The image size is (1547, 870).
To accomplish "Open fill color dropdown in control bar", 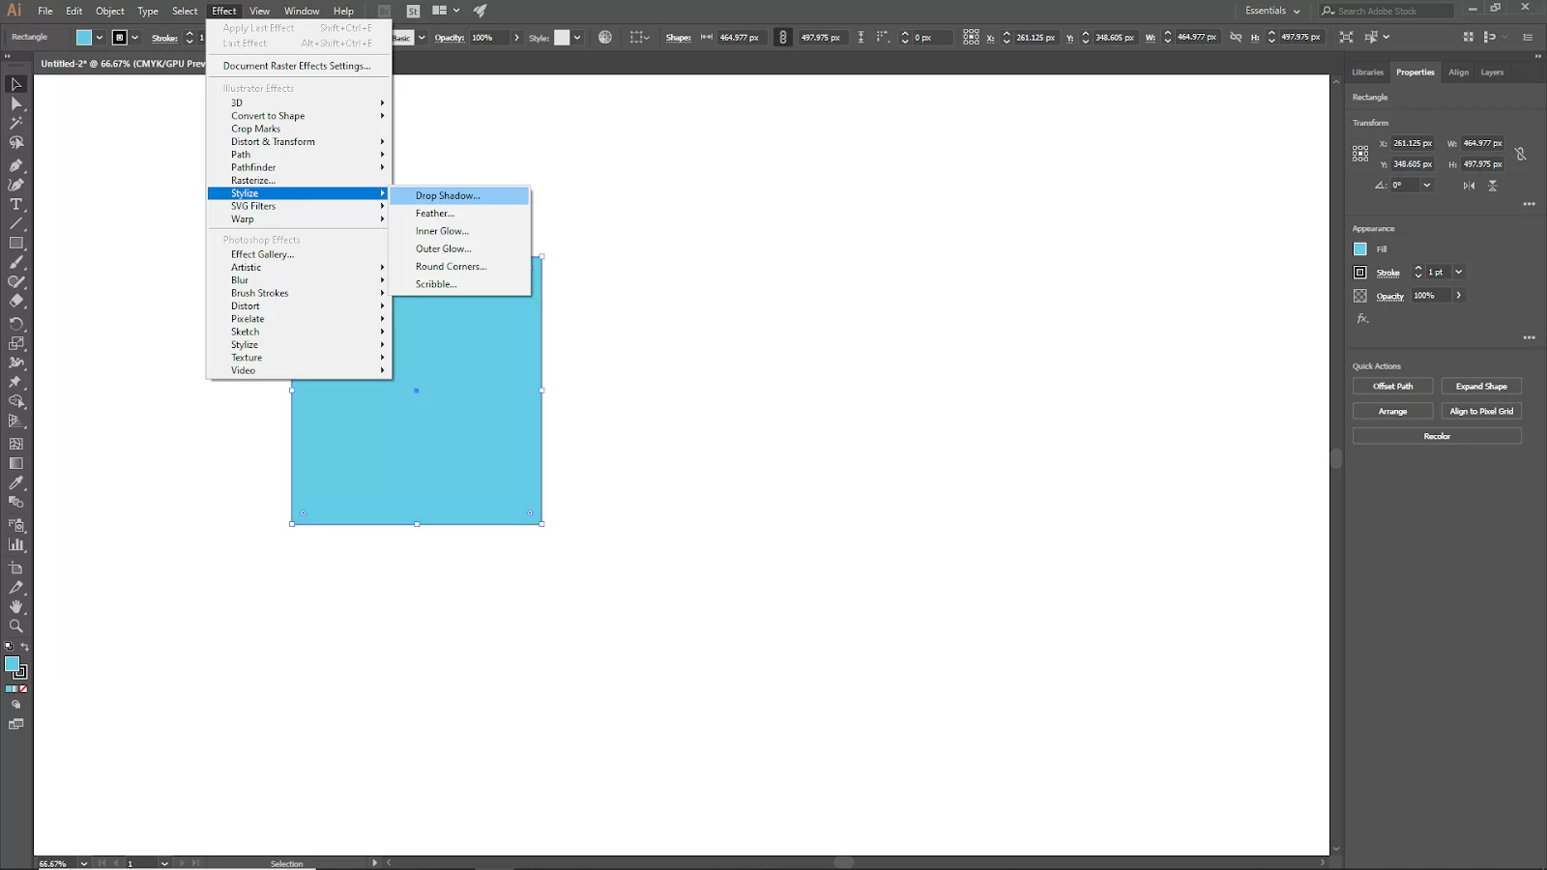I will (100, 38).
